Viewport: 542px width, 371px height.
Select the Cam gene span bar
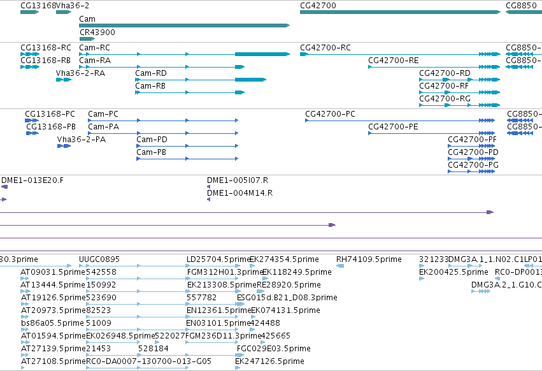click(184, 25)
